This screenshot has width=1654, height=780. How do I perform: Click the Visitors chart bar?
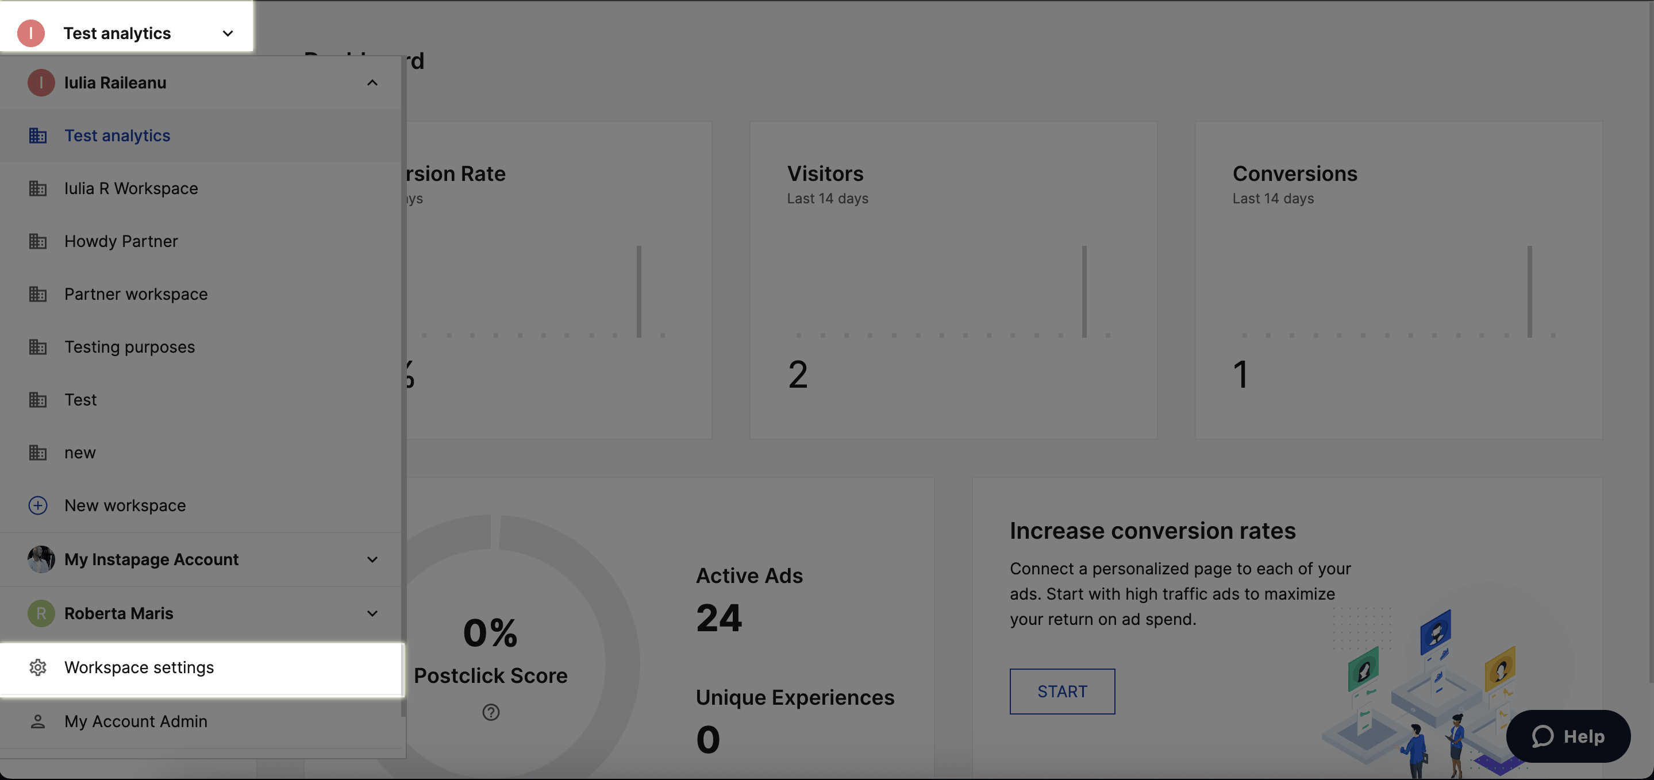tap(1084, 291)
